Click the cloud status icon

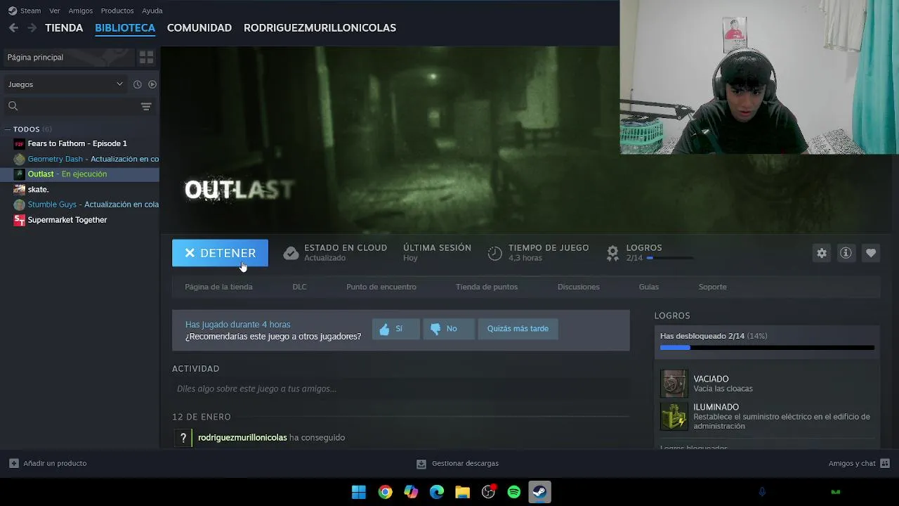(x=291, y=253)
